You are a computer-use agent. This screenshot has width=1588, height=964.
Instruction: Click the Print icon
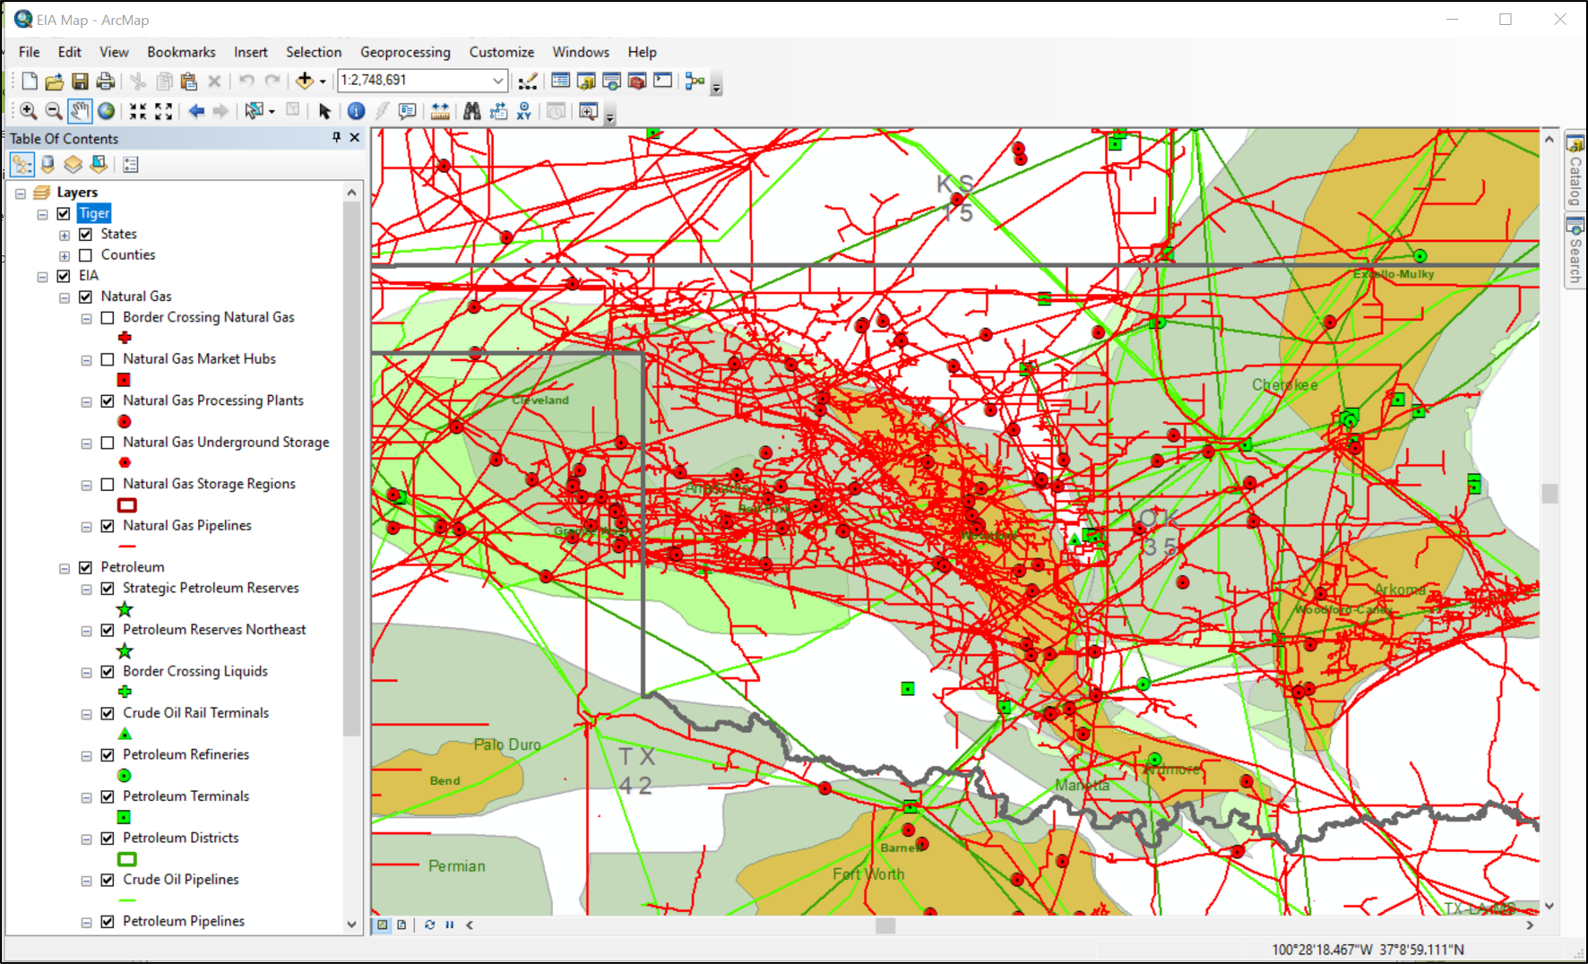[x=105, y=81]
